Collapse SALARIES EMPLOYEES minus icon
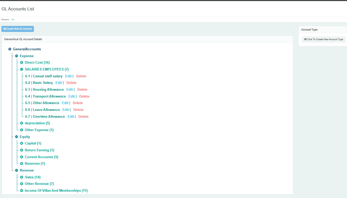Screen dimensions: 347x198 (x=21, y=69)
